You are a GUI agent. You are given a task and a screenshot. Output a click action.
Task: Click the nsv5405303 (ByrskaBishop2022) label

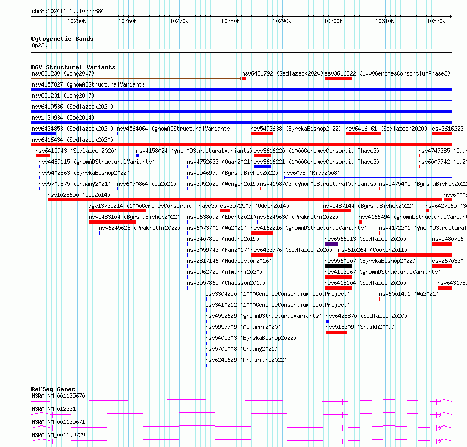tap(251, 338)
